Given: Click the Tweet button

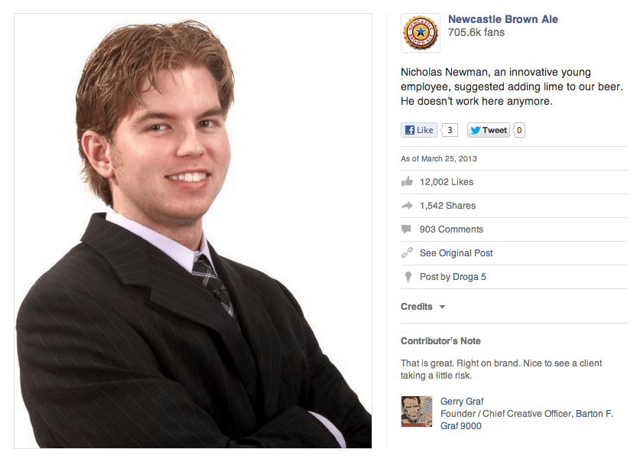Looking at the screenshot, I should pos(489,130).
